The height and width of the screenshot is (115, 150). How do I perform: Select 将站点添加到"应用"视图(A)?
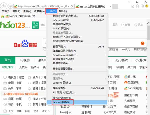coord(77,41)
